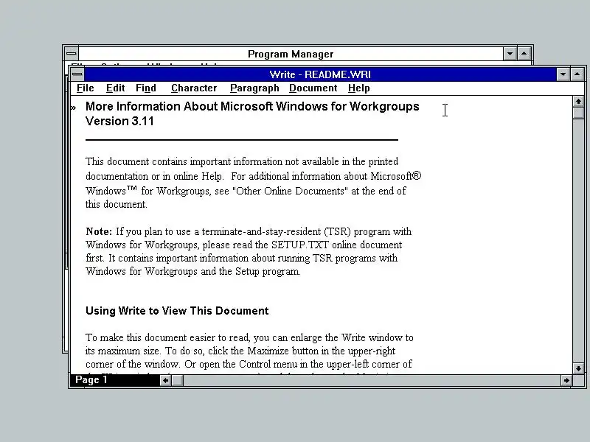Screen dimensions: 590x442
Task: Maximize the Program Manager window
Action: point(524,54)
